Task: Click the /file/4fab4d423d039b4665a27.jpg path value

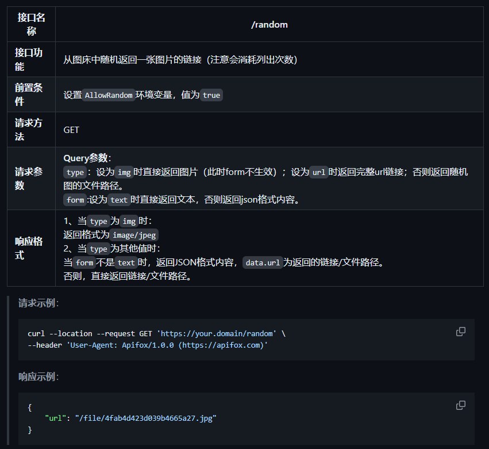Action: tap(145, 418)
